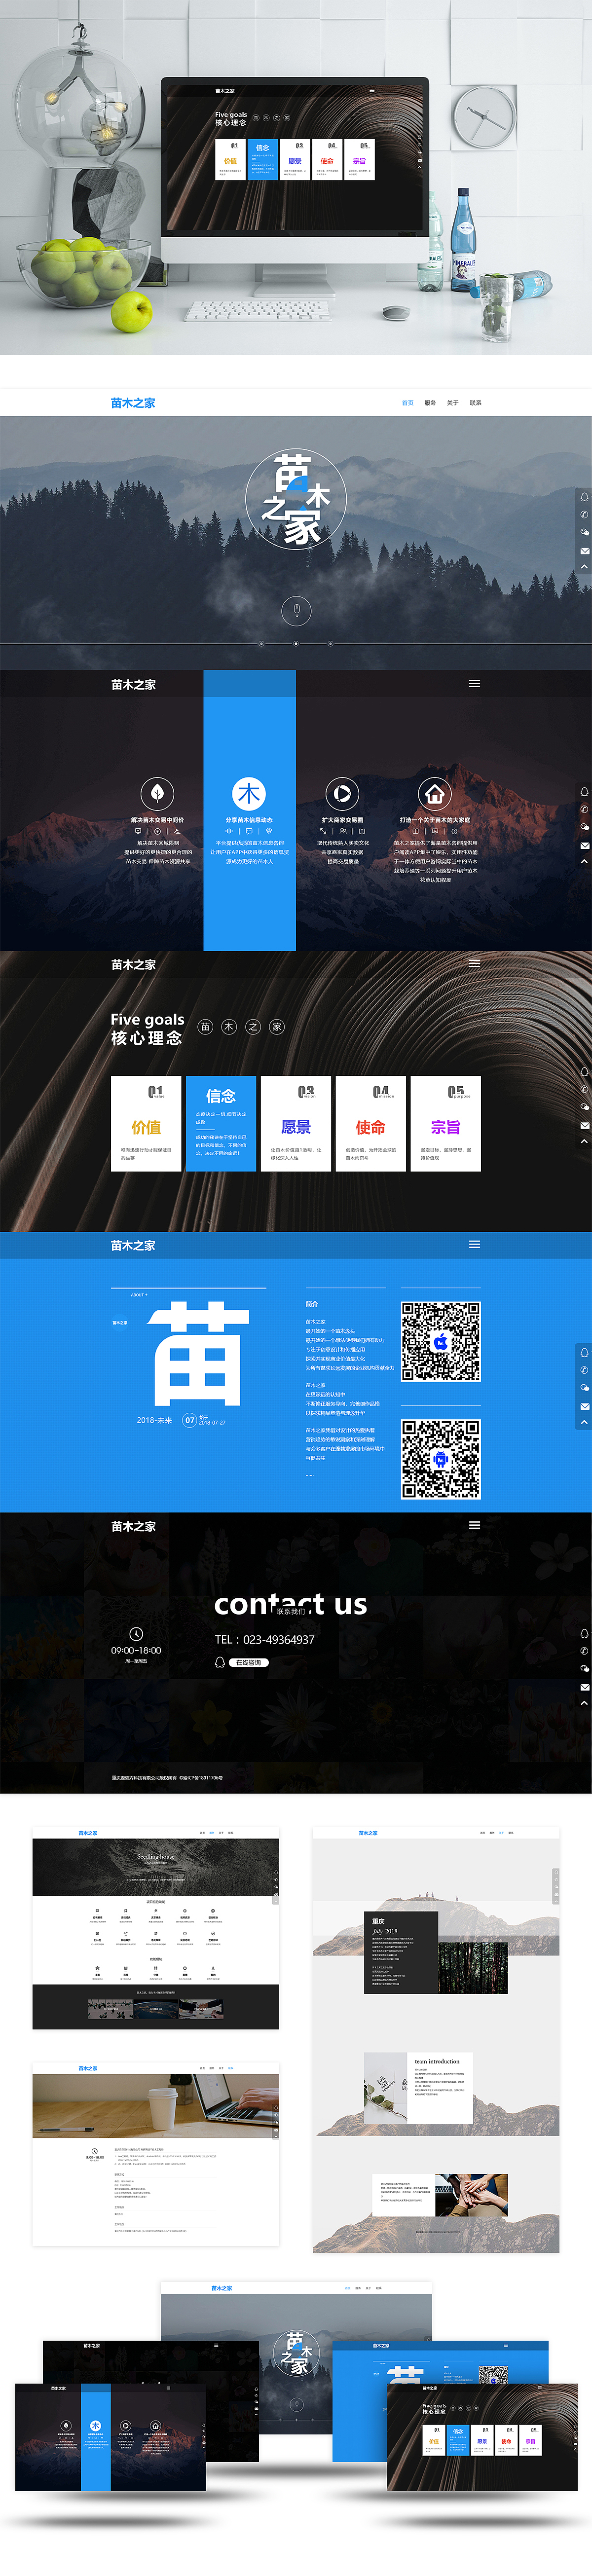Screen dimensions: 592x2576
Task: Click mail icon in blue about sidebar
Action: click(x=585, y=1407)
